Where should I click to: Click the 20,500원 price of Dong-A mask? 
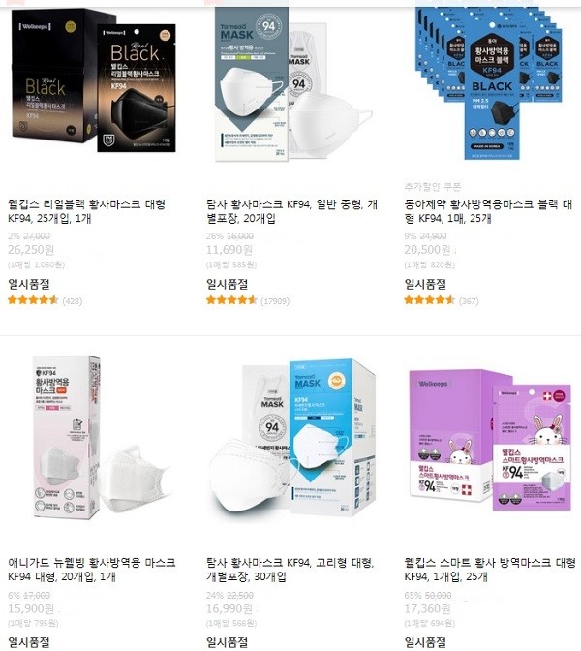[x=428, y=250]
